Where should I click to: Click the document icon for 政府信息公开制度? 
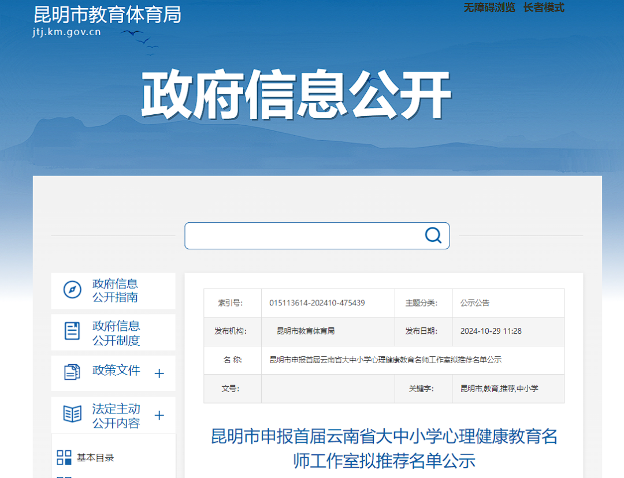[x=72, y=331]
